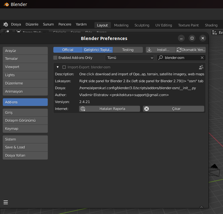
Task: Open the Viewport preferences section
Action: (25, 67)
